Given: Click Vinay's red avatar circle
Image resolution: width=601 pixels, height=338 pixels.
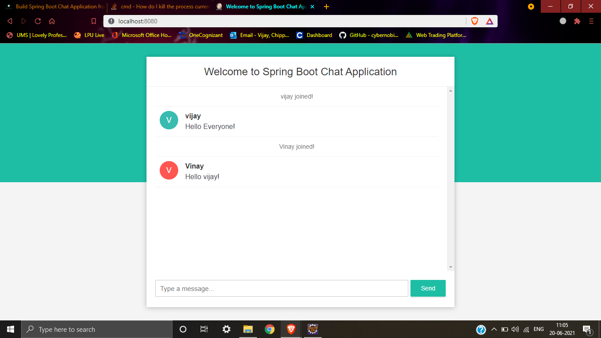Looking at the screenshot, I should point(169,170).
